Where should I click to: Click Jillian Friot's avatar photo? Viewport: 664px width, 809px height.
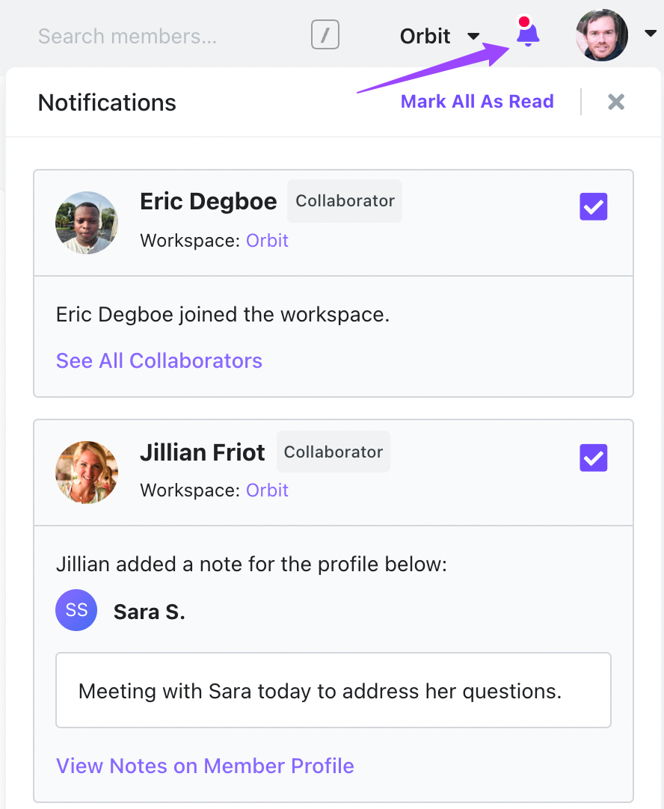point(87,472)
